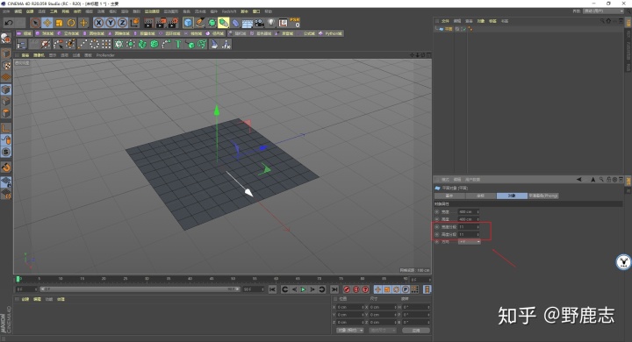This screenshot has width=632, height=342.
Task: Enable Axis mode L icon
Action: (x=5, y=128)
